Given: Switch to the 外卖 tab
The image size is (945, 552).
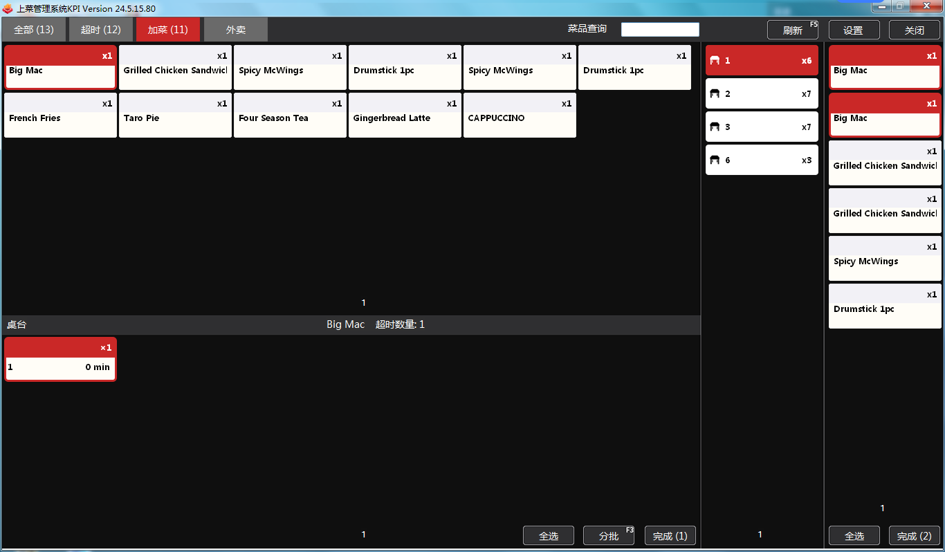Looking at the screenshot, I should pos(236,30).
